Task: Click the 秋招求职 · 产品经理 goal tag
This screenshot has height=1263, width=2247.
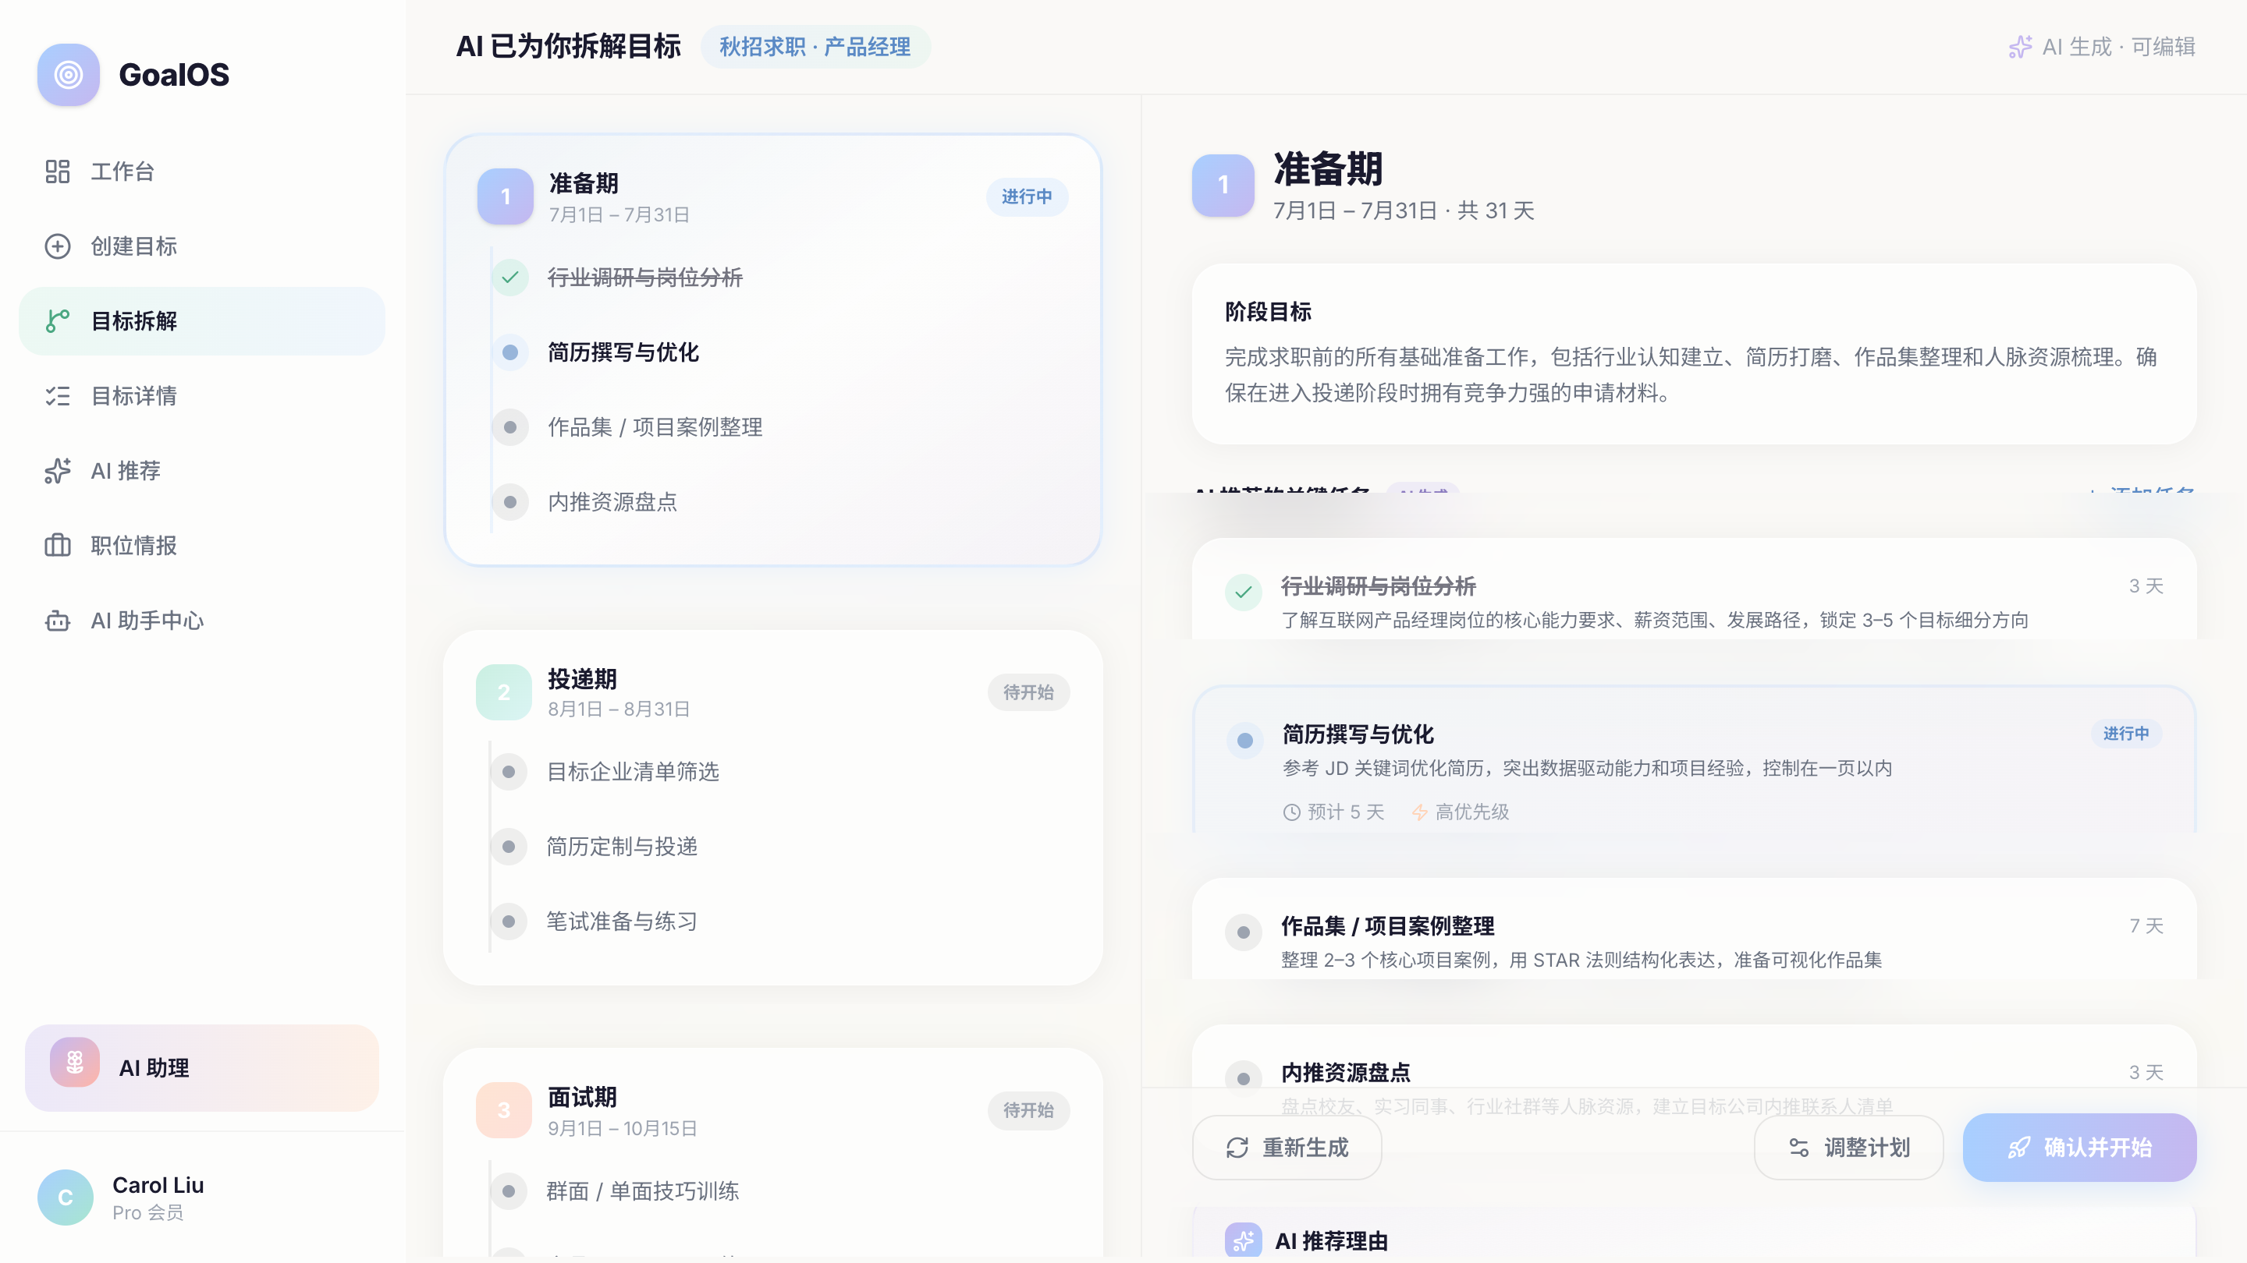Action: pyautogui.click(x=815, y=47)
